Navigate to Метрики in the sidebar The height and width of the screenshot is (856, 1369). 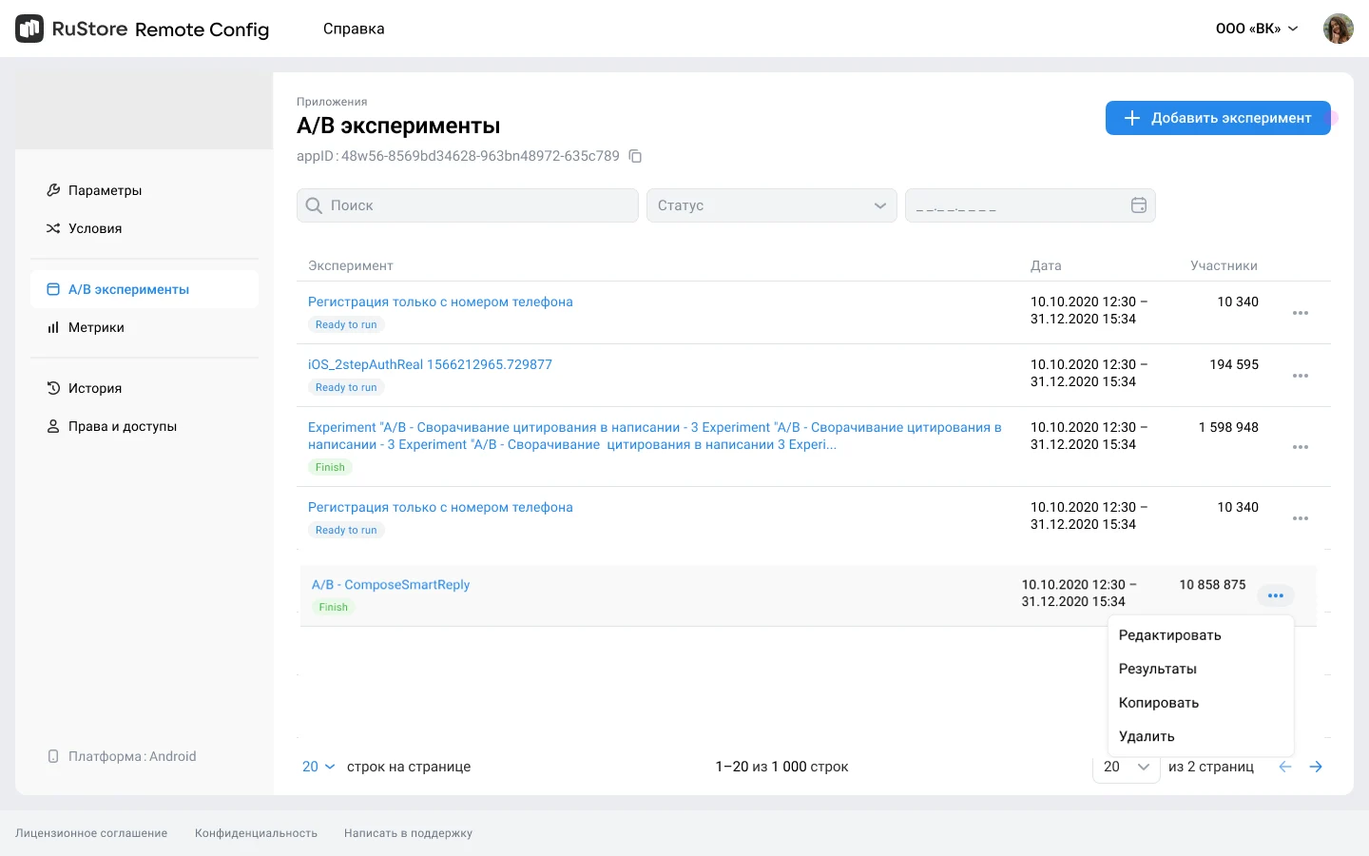(96, 327)
